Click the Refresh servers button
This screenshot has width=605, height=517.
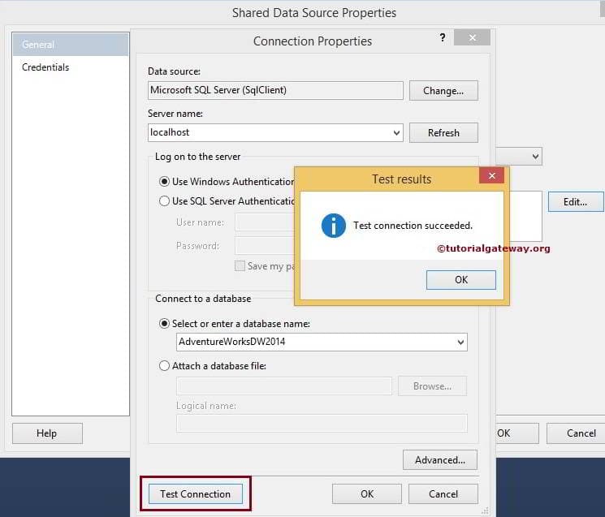[443, 133]
